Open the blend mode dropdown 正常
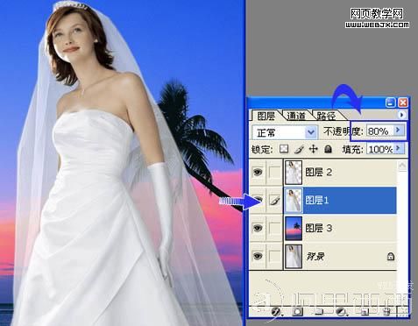418x326 pixels. tap(285, 132)
